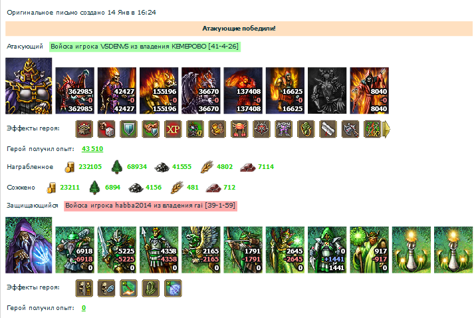Viewport: 476px width, 318px height.
Task: Click the habba2014 defender army label
Action: tap(150, 206)
